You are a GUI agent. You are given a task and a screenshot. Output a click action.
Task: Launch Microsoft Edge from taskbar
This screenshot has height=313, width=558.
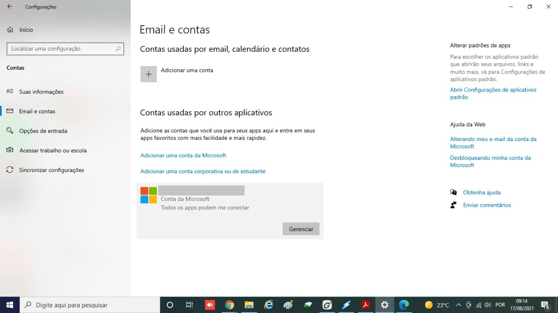(404, 305)
